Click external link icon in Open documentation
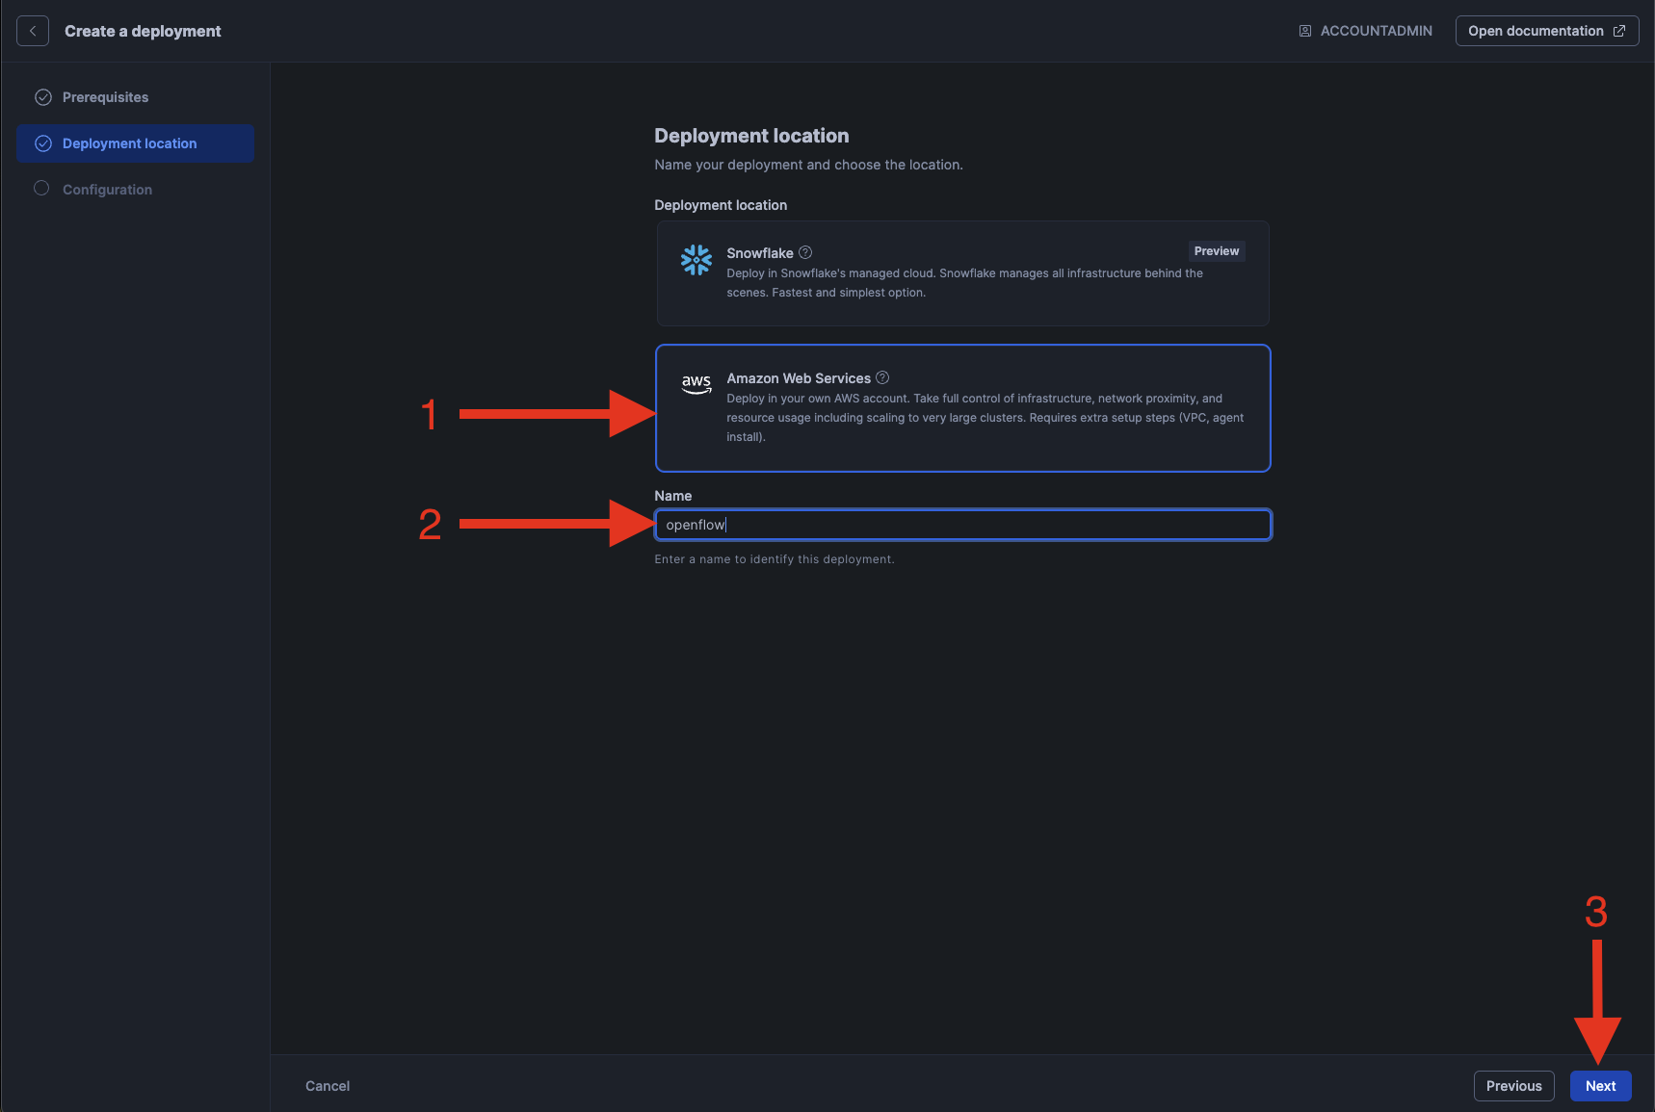 (1619, 31)
